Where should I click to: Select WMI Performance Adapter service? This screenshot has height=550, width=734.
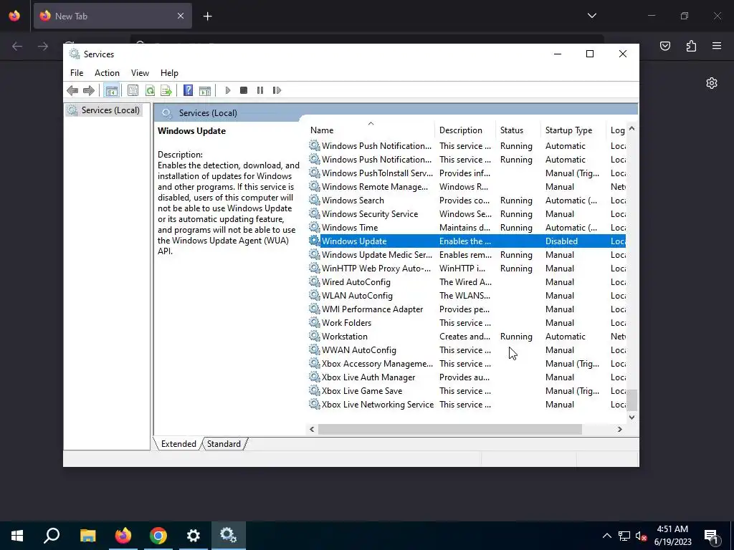pyautogui.click(x=467, y=309)
